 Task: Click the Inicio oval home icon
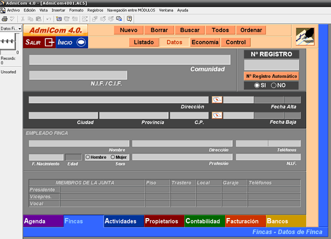tap(81, 42)
